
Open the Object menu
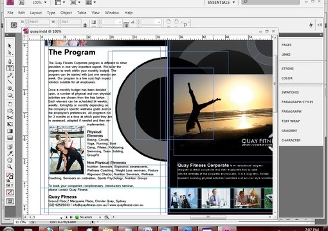pos(66,13)
